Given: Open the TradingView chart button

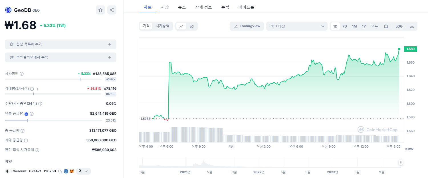Looking at the screenshot, I should click(x=247, y=26).
